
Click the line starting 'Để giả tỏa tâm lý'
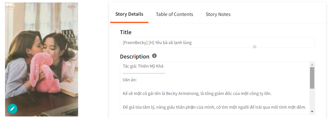click(x=214, y=107)
